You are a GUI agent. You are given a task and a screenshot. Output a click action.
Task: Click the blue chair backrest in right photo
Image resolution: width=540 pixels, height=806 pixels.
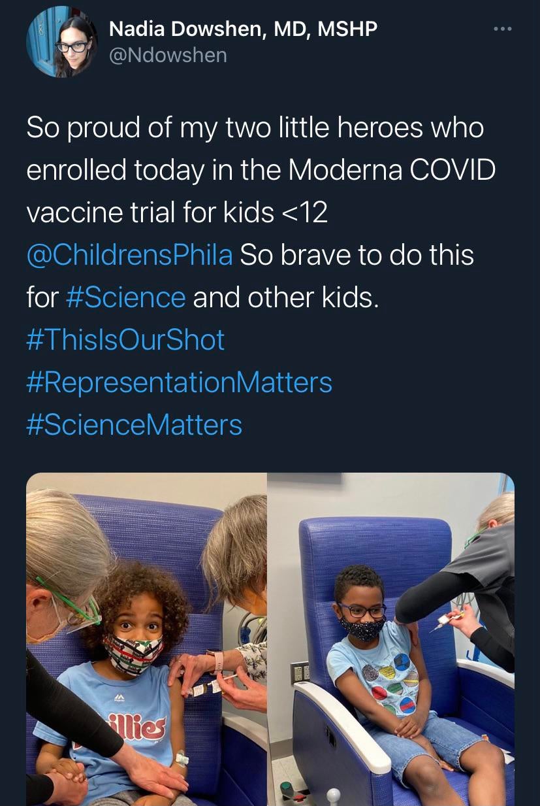click(x=375, y=556)
